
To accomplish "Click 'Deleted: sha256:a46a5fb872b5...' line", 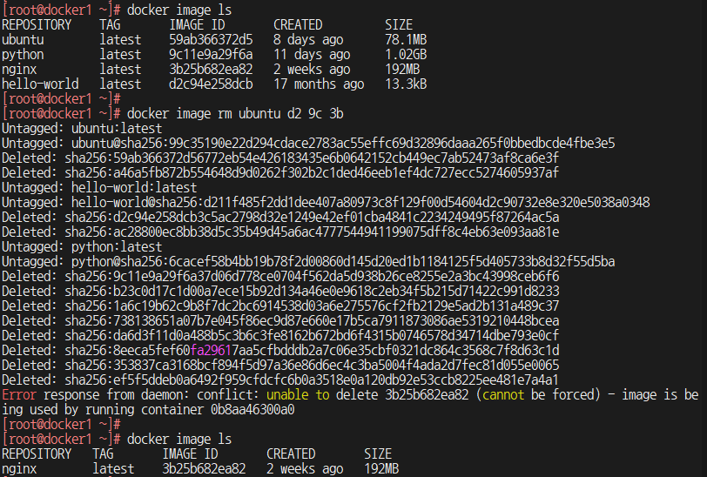I will pyautogui.click(x=280, y=172).
